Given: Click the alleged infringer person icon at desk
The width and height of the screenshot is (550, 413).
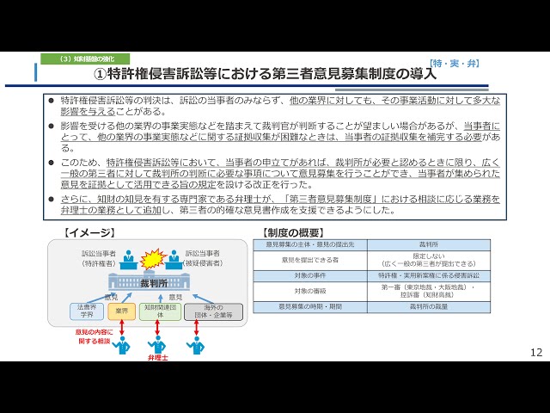Looking at the screenshot, I should pos(174,260).
